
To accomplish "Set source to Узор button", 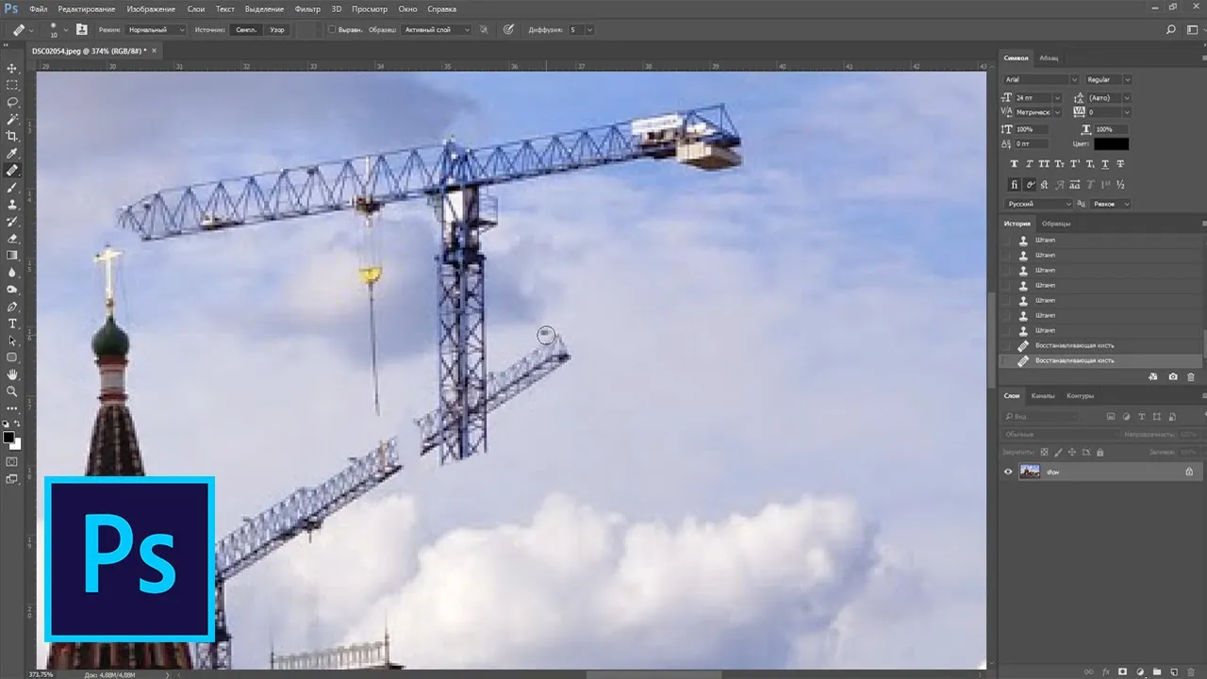I will (x=277, y=30).
